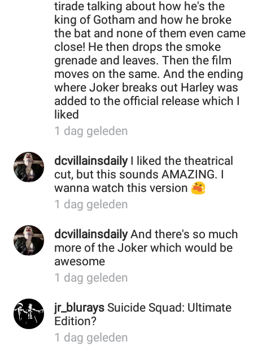Open jr_blurays black-and-white profile picture
The image size is (271, 346).
[29, 314]
